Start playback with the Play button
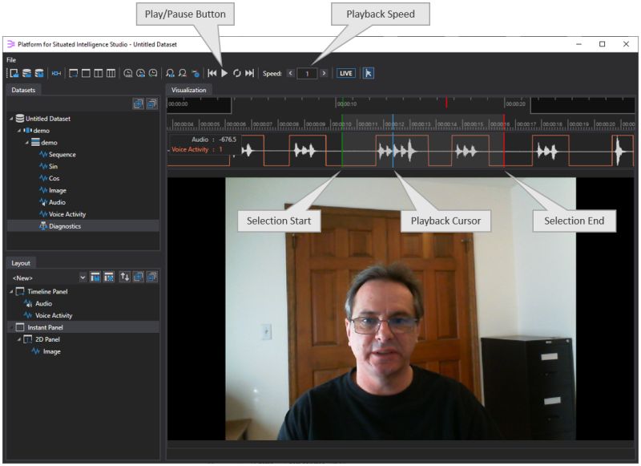Image resolution: width=641 pixels, height=466 pixels. 224,73
